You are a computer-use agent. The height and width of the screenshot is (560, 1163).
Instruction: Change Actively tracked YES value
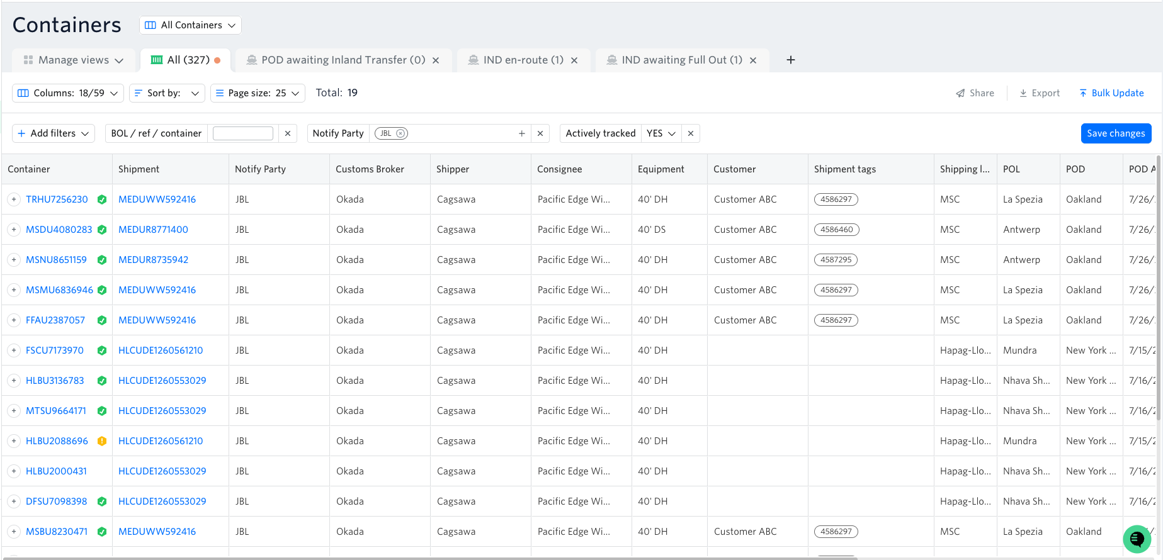tap(661, 133)
